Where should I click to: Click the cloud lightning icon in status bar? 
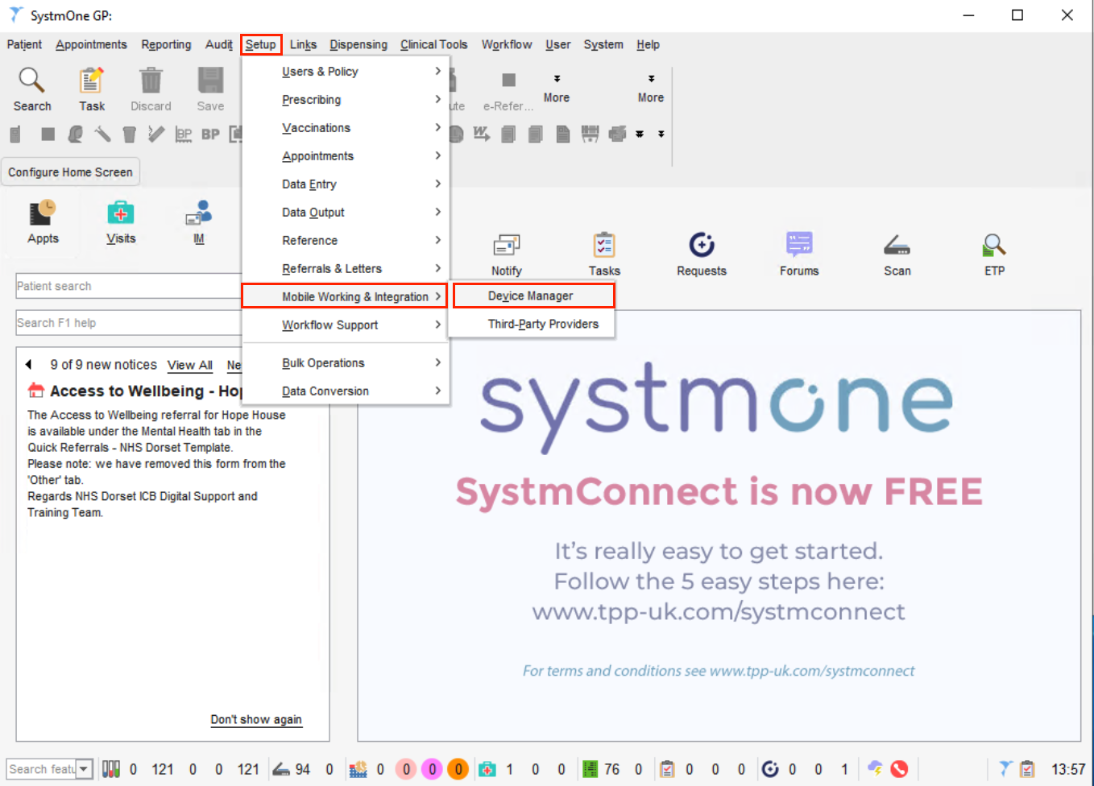pos(875,769)
